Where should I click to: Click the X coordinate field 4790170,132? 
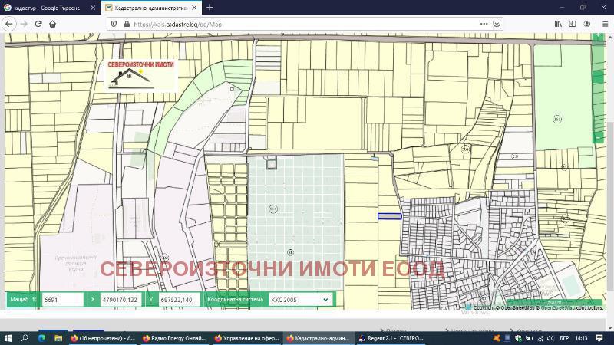(x=120, y=300)
